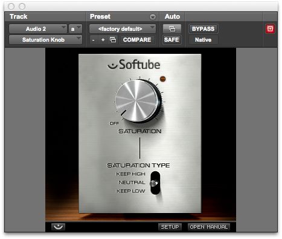Click the SETUP button
Viewport: 282px width, 239px height.
(170, 227)
